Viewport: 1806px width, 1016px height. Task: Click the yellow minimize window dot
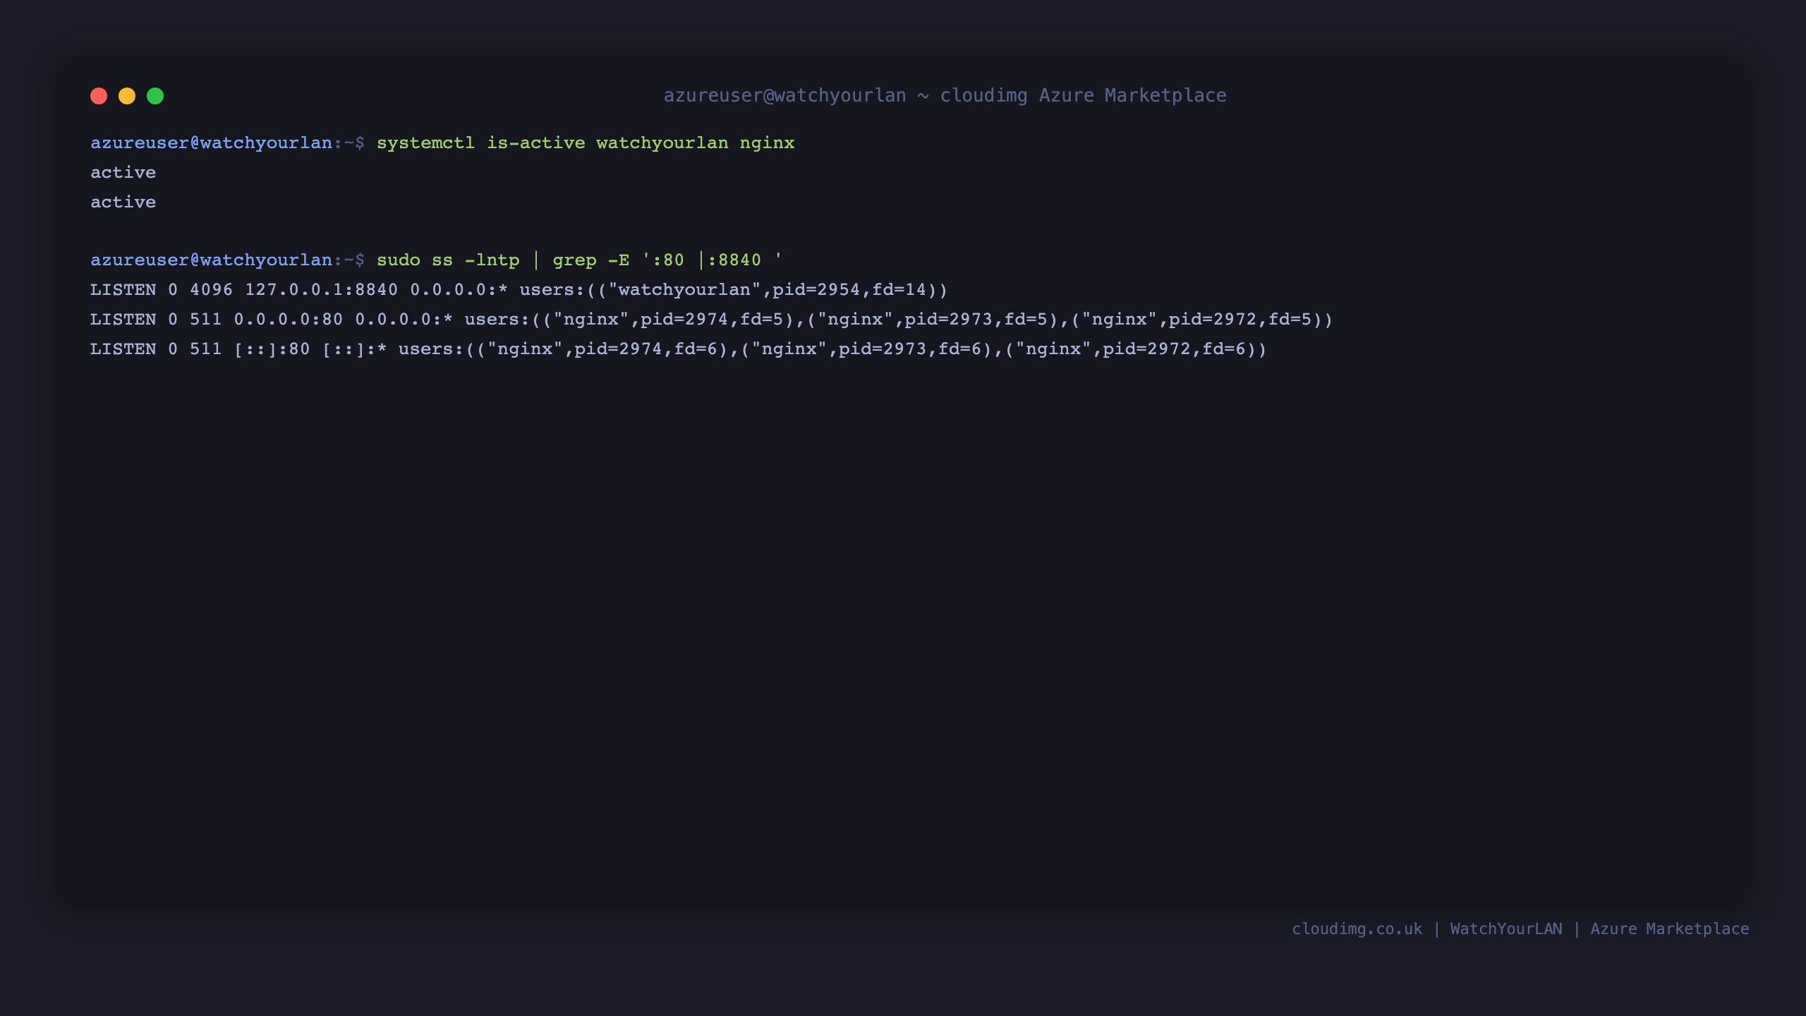pyautogui.click(x=127, y=96)
